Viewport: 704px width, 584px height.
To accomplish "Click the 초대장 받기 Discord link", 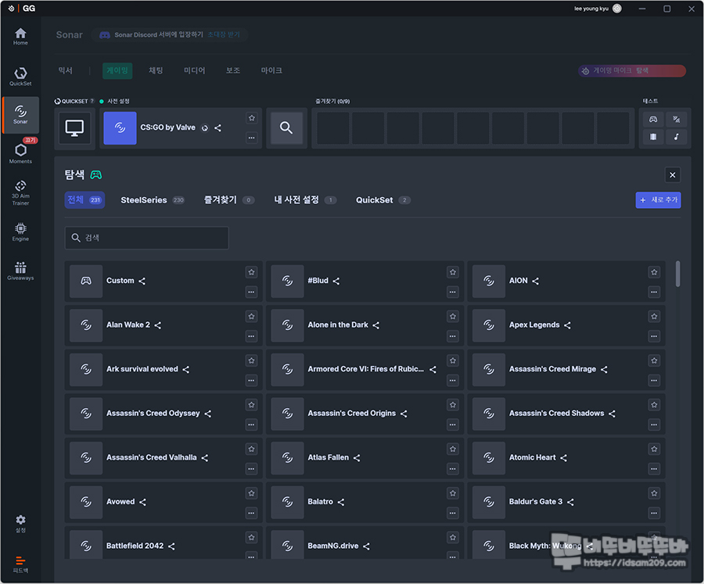I will (224, 34).
